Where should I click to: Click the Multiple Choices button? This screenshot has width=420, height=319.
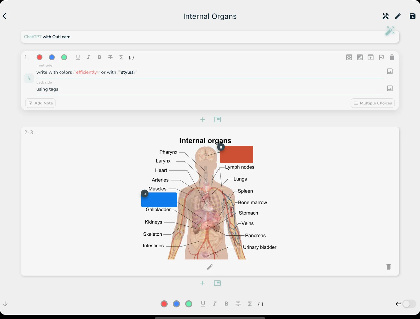[373, 103]
